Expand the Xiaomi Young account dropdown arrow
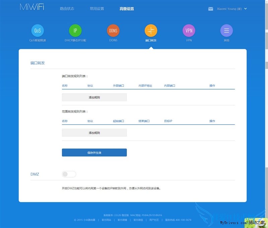Viewport: 268px width, 228px height. tap(246, 9)
